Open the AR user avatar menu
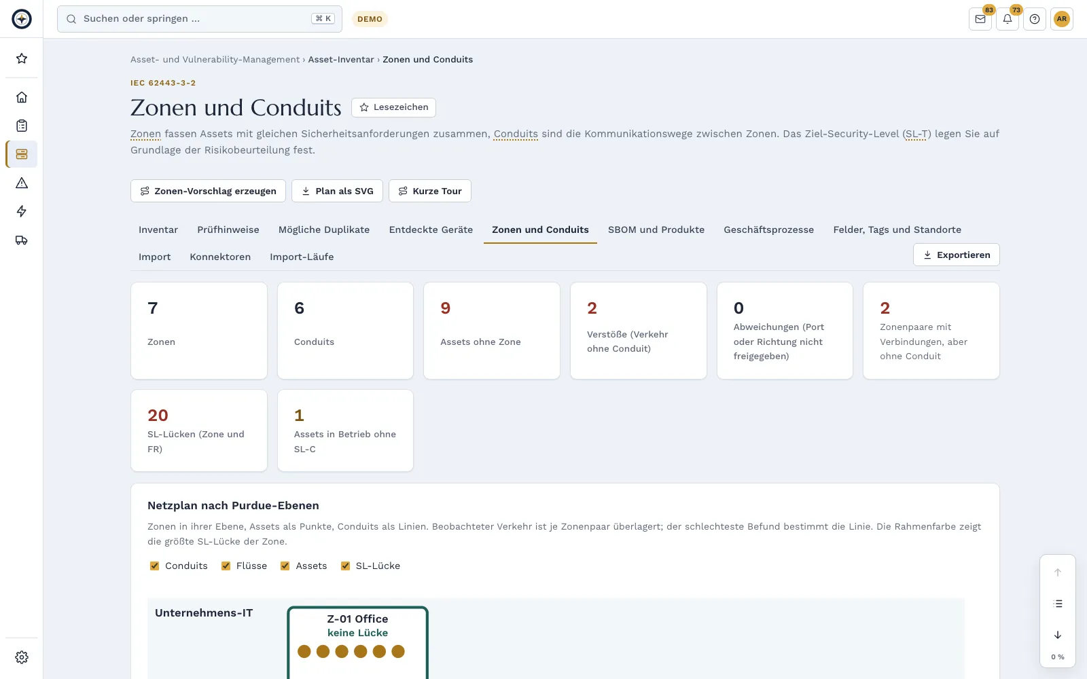Image resolution: width=1087 pixels, height=679 pixels. (x=1062, y=19)
